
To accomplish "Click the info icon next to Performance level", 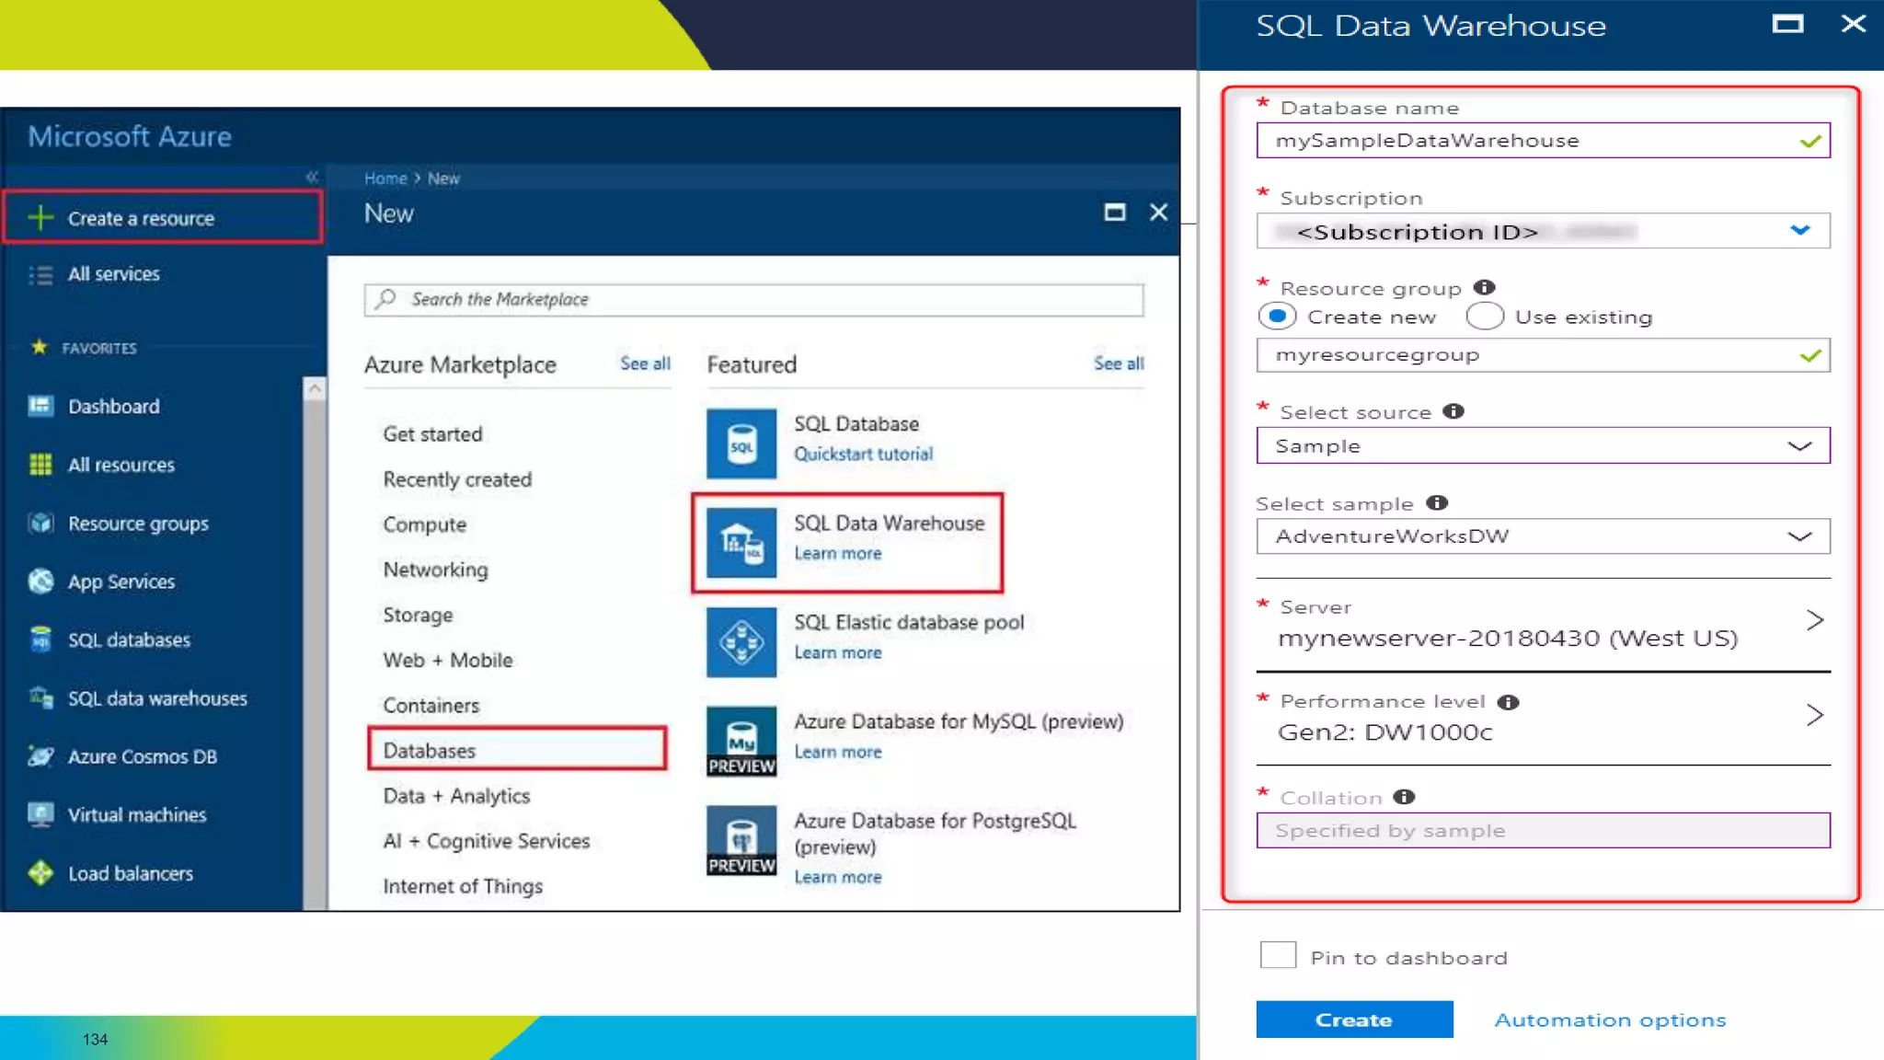I will (1508, 702).
